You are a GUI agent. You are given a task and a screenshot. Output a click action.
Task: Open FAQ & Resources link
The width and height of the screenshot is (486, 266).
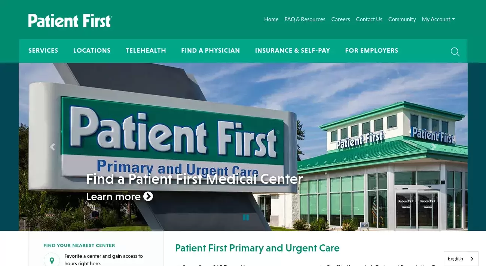pyautogui.click(x=305, y=19)
